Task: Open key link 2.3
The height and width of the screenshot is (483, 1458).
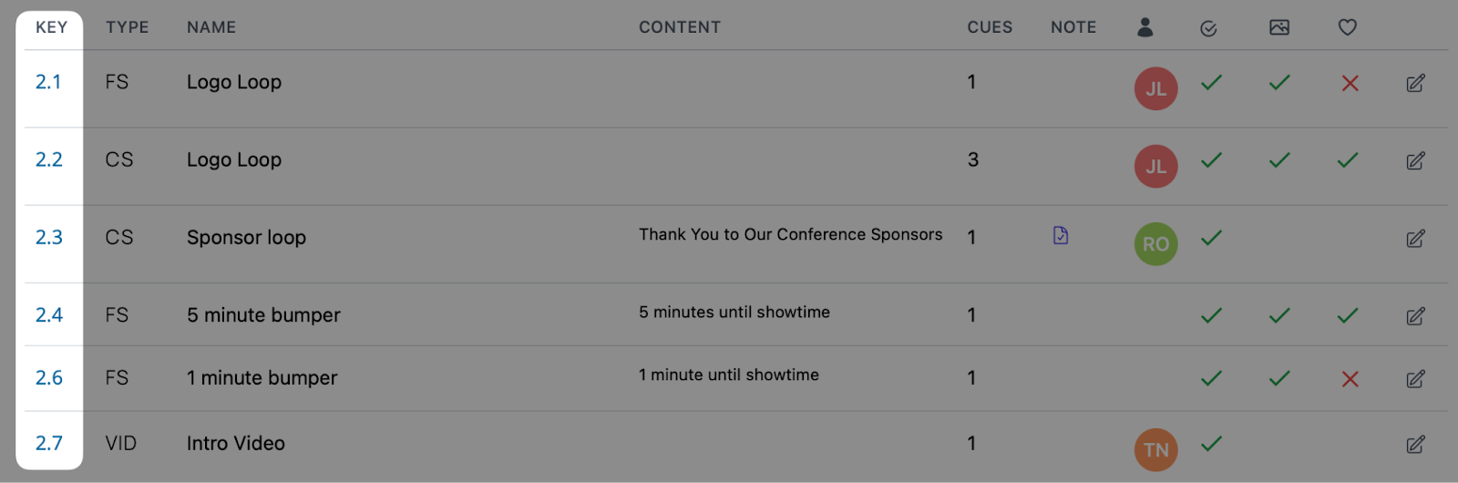Action: 49,238
